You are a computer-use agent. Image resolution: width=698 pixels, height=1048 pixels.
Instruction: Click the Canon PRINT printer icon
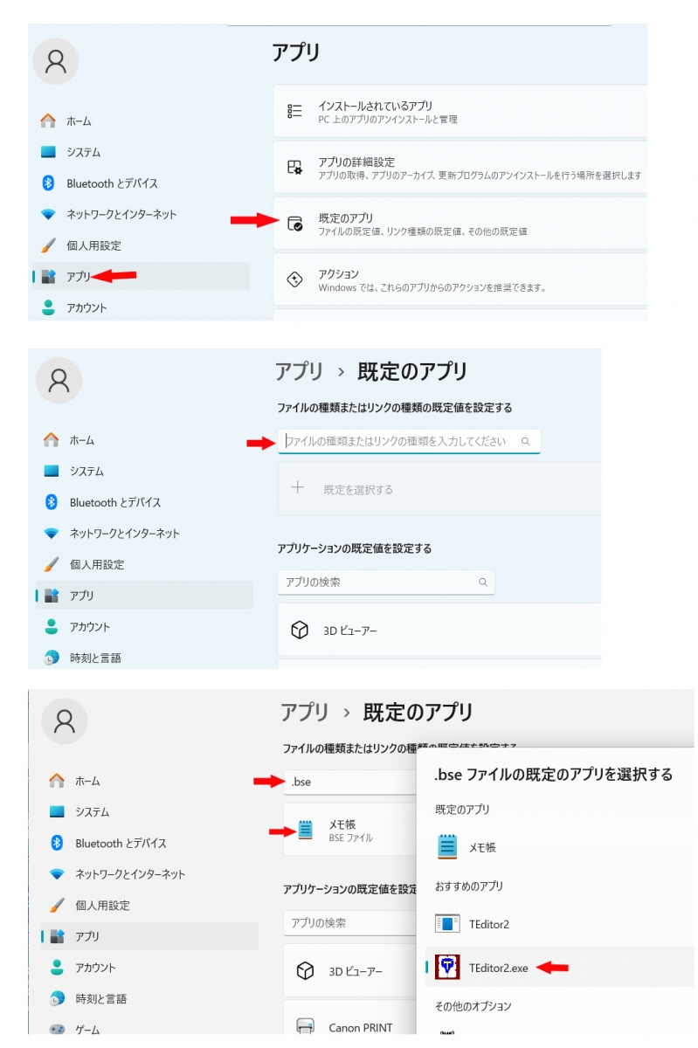pyautogui.click(x=305, y=1027)
